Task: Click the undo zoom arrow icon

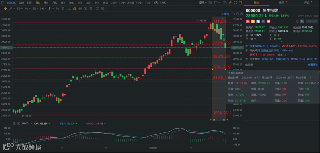Action: click(233, 14)
